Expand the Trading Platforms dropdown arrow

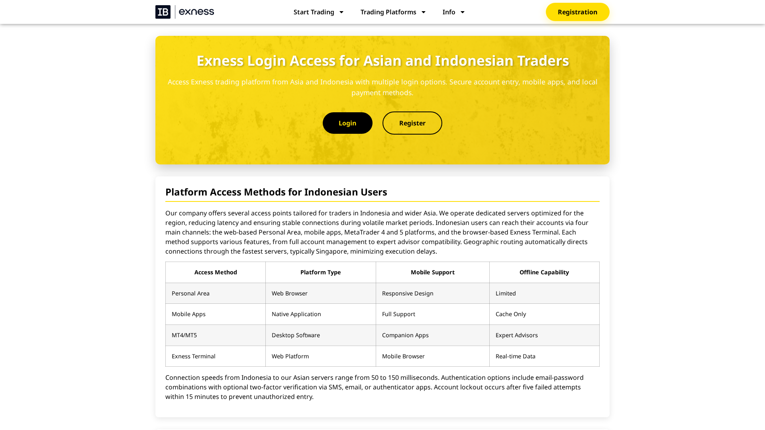(x=423, y=12)
